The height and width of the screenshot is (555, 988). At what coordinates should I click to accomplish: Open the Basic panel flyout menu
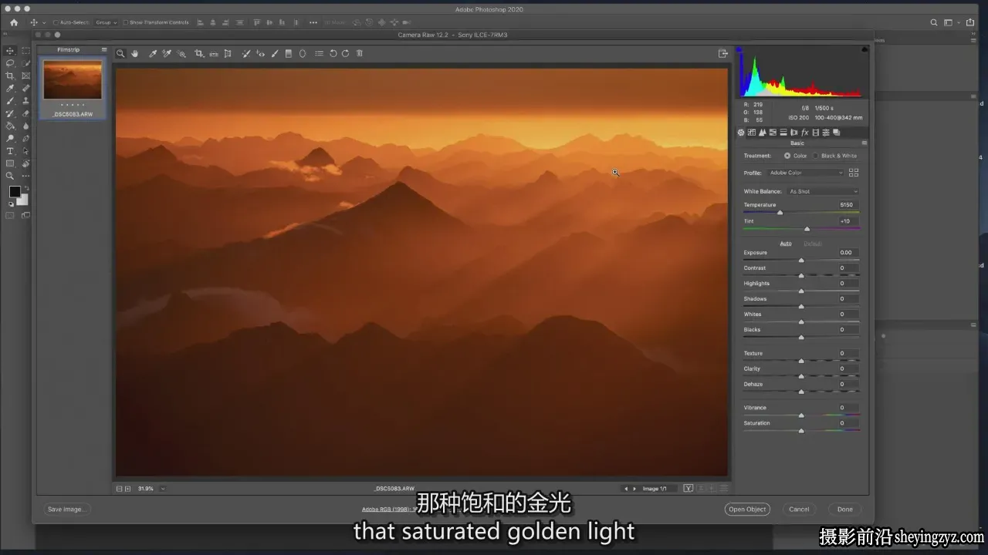[x=864, y=143]
